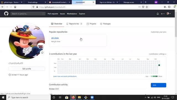This screenshot has width=177, height=100.
Task: Expand Contribution settings dropdown
Action: (x=157, y=54)
